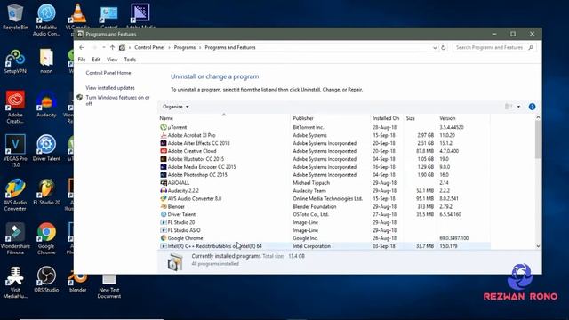This screenshot has height=320, width=569.
Task: Open New Text Document on desktop
Action: [108, 286]
